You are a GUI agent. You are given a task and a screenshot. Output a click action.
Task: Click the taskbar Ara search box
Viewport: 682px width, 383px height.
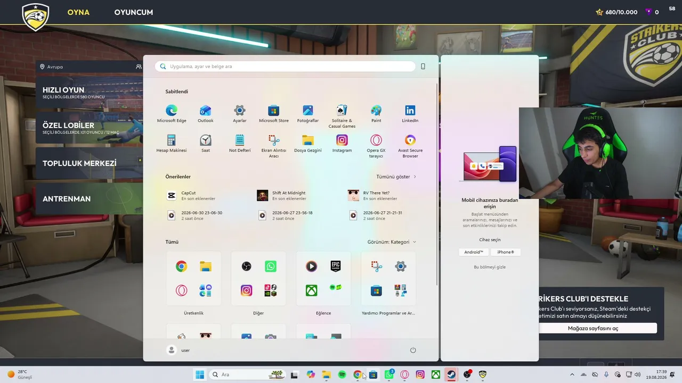(248, 374)
